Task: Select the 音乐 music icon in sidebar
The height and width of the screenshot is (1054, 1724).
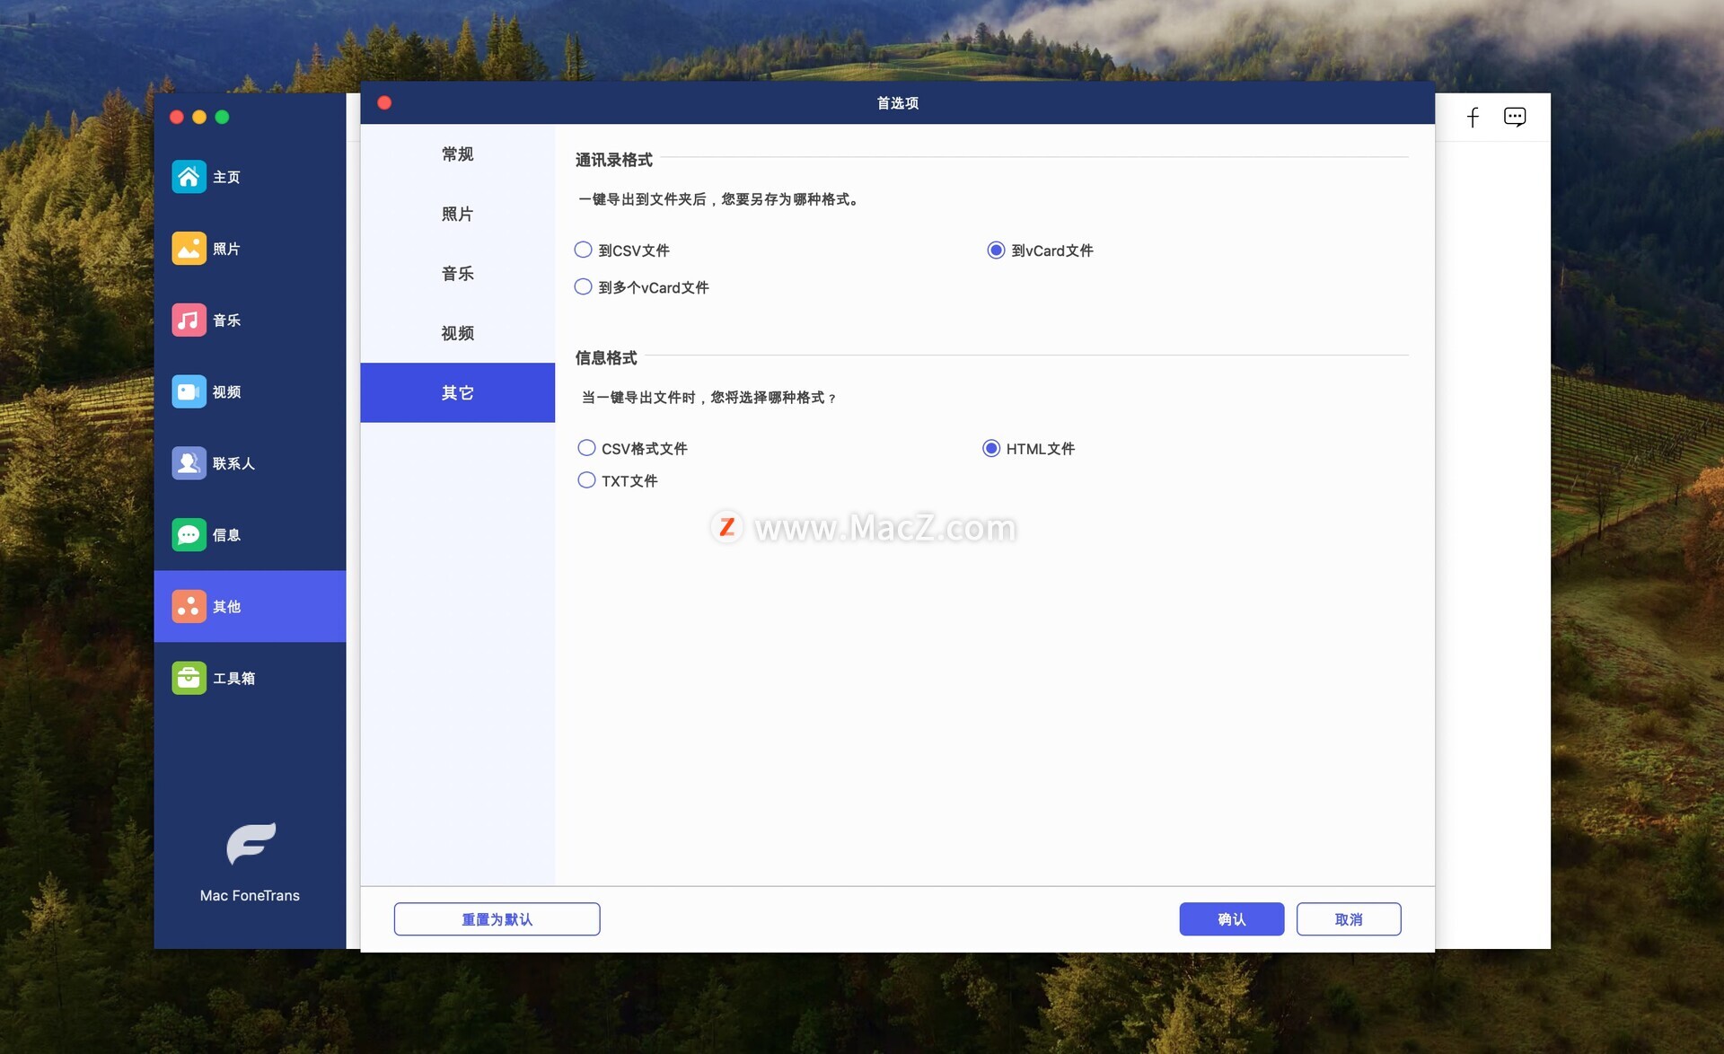Action: click(189, 321)
